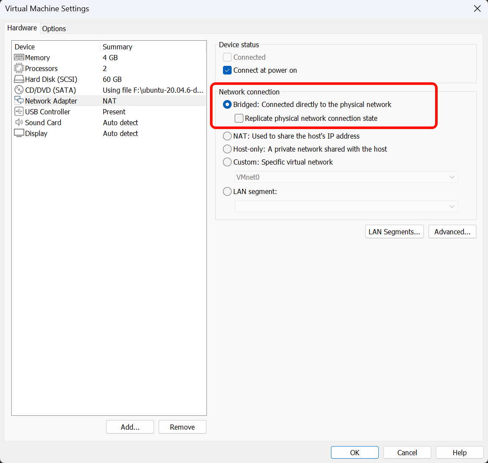This screenshot has height=463, width=488.
Task: Click the Present summary for USB Controller
Action: [x=114, y=112]
